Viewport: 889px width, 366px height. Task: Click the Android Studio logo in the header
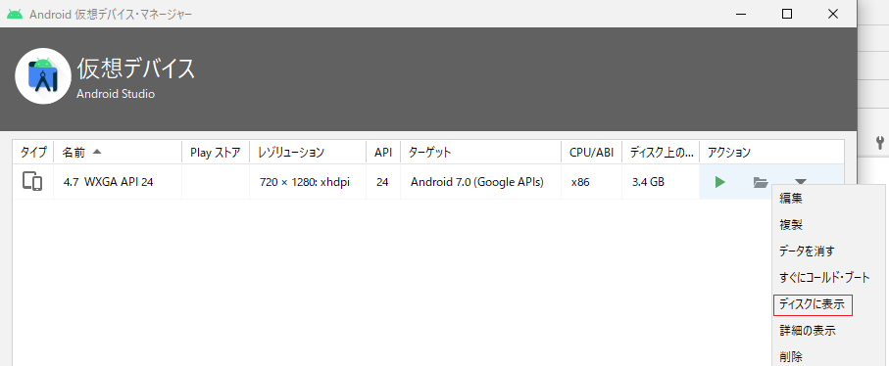pyautogui.click(x=43, y=75)
